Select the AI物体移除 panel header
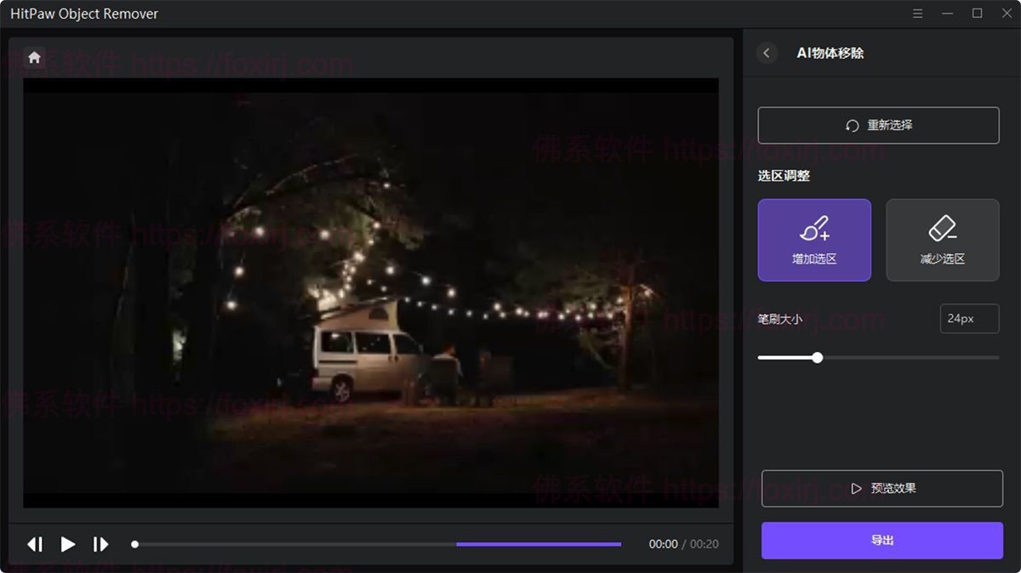This screenshot has width=1021, height=573. [830, 53]
